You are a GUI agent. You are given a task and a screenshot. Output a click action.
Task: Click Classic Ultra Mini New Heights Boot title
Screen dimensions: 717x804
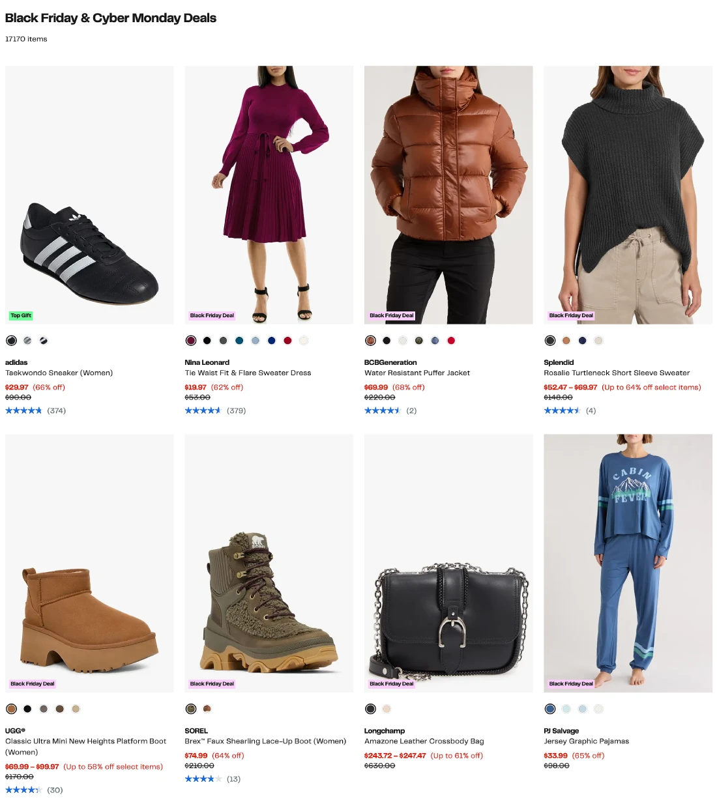tap(85, 741)
